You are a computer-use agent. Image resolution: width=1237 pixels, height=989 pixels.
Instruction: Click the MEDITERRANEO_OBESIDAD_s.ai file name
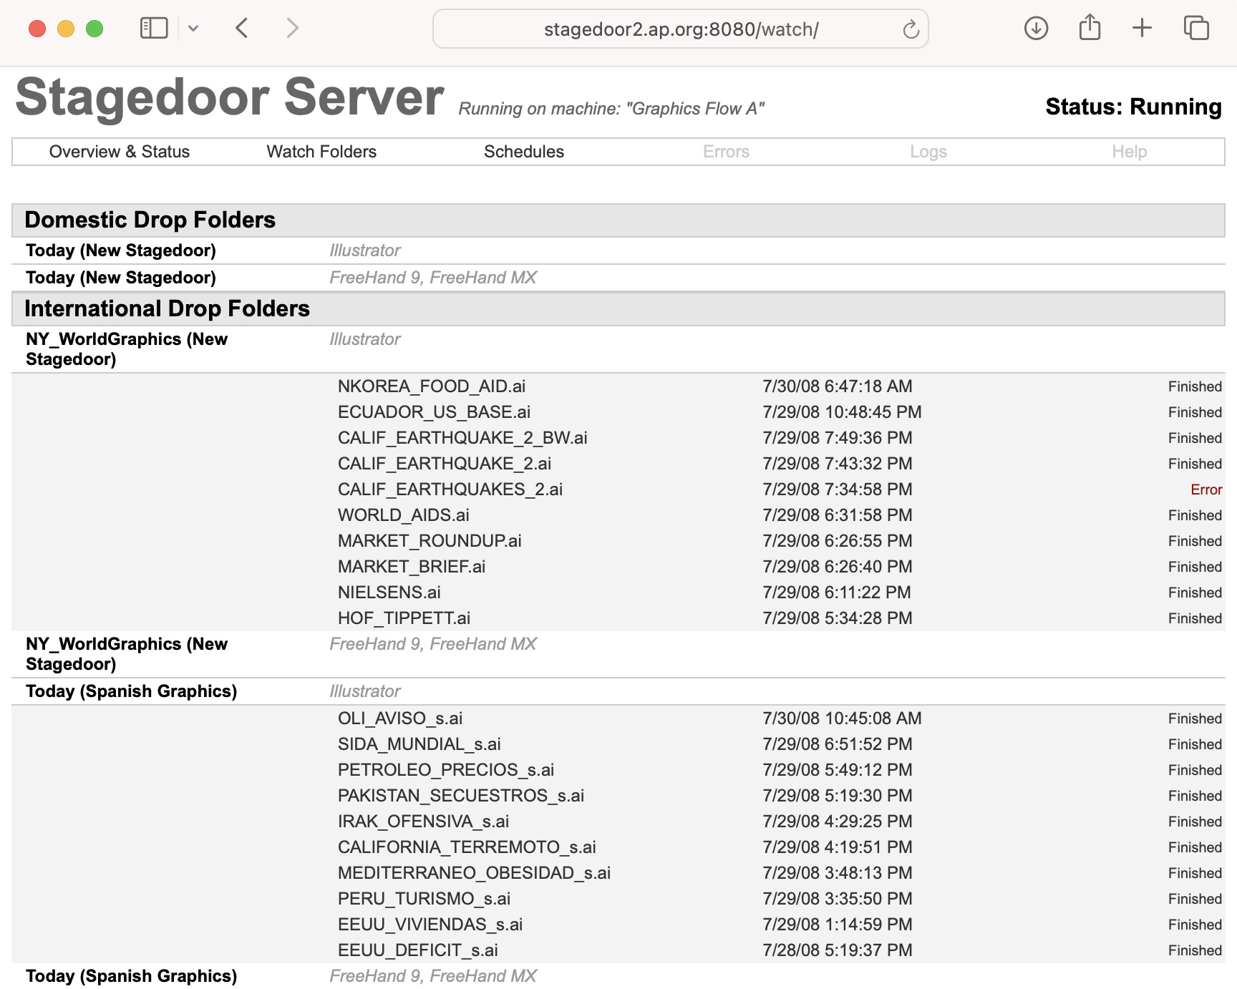coord(474,873)
